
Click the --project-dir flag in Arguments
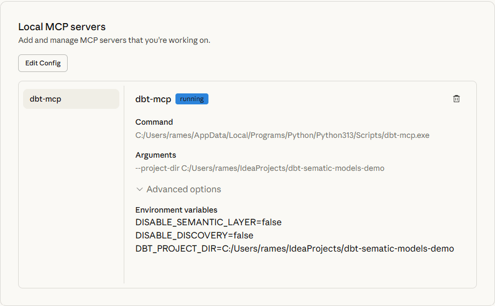(x=157, y=168)
